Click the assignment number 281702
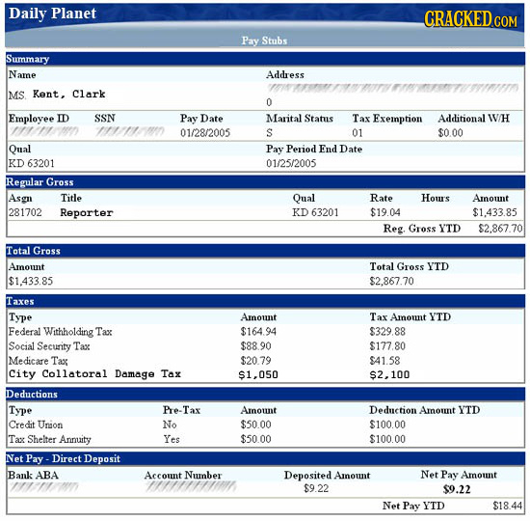This screenshot has height=521, width=530. coord(25,212)
